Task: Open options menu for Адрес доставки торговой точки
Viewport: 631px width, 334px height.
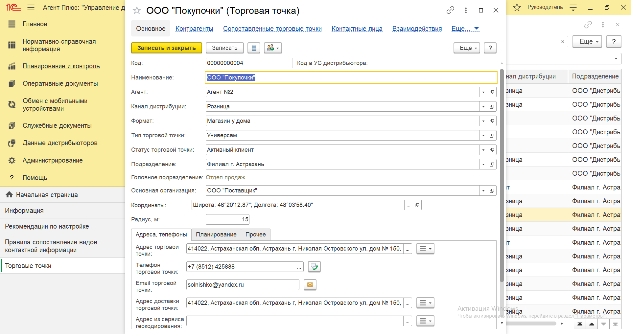Action: 425,303
